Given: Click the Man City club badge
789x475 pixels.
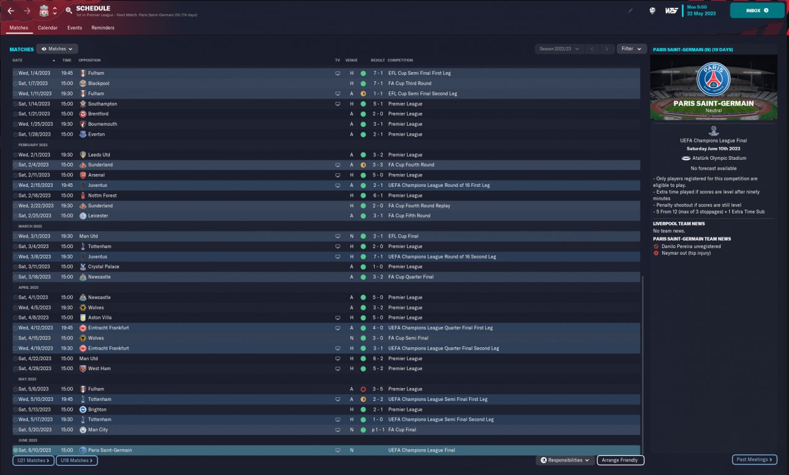Looking at the screenshot, I should click(x=83, y=430).
